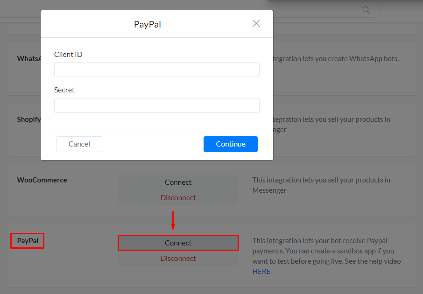Click the Client ID field label
Image resolution: width=423 pixels, height=294 pixels.
click(68, 55)
